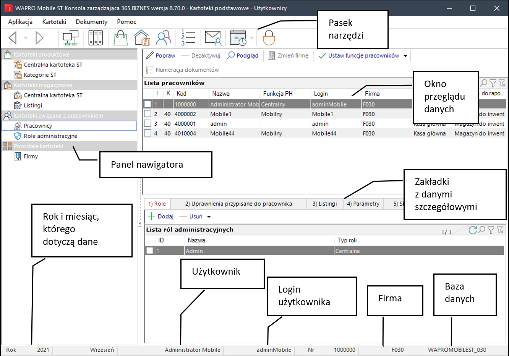Open the binders toolbar icon
The image size is (509, 356).
point(96,38)
